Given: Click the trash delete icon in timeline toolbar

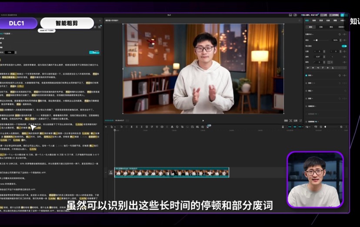Looking at the screenshot, I should pos(147,127).
